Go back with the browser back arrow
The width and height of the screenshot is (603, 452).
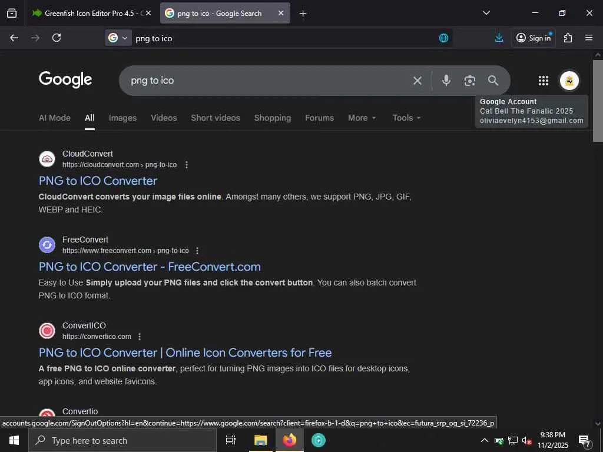pyautogui.click(x=14, y=38)
